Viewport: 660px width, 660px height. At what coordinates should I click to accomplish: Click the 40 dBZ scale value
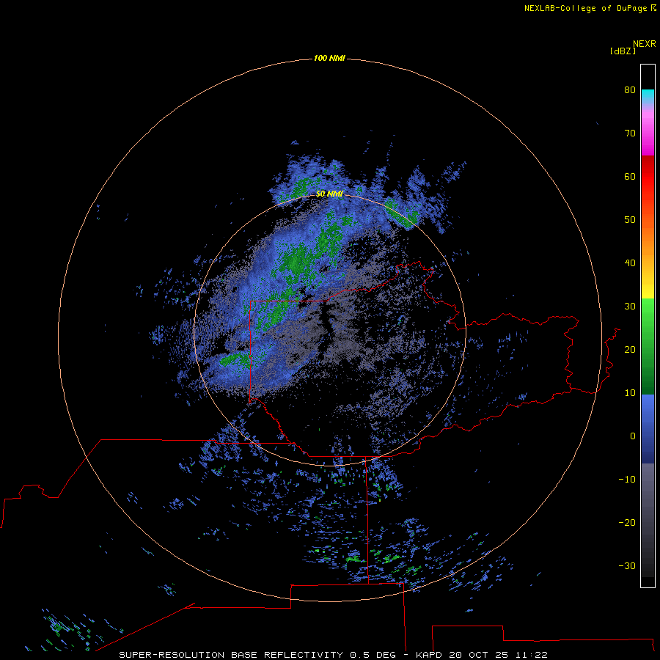pos(630,263)
